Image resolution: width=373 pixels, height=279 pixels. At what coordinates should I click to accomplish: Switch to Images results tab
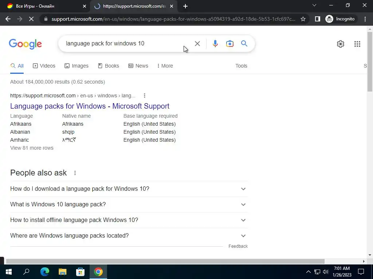[x=76, y=66]
